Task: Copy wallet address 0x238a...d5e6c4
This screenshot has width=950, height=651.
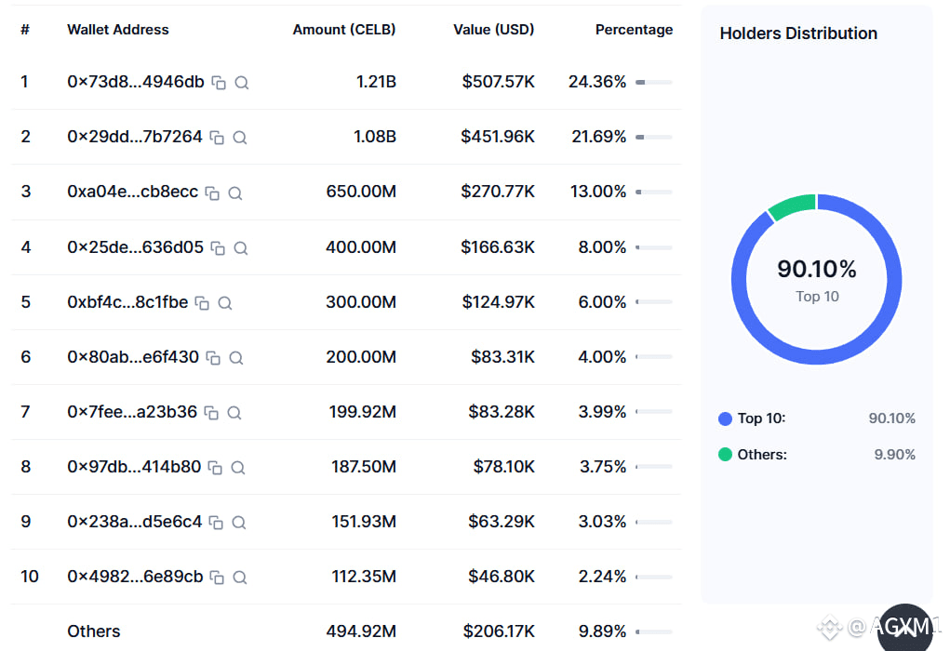Action: 216,523
